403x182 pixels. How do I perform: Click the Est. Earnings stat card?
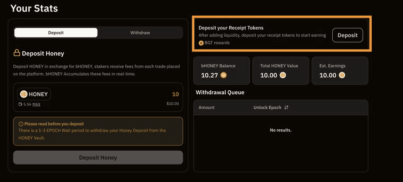click(x=340, y=71)
